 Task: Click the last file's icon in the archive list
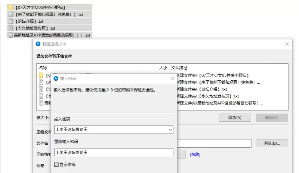(41, 103)
